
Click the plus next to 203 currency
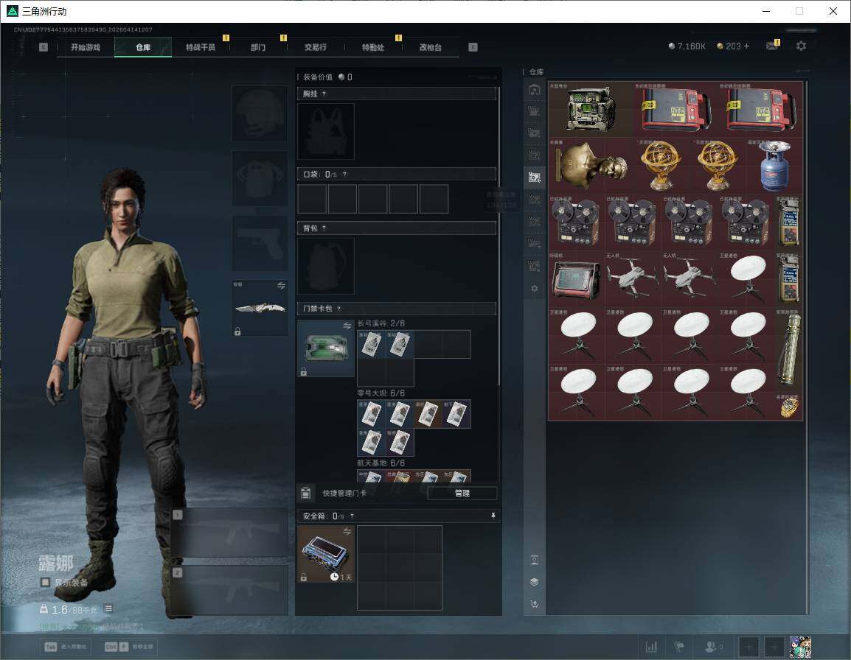[x=746, y=46]
